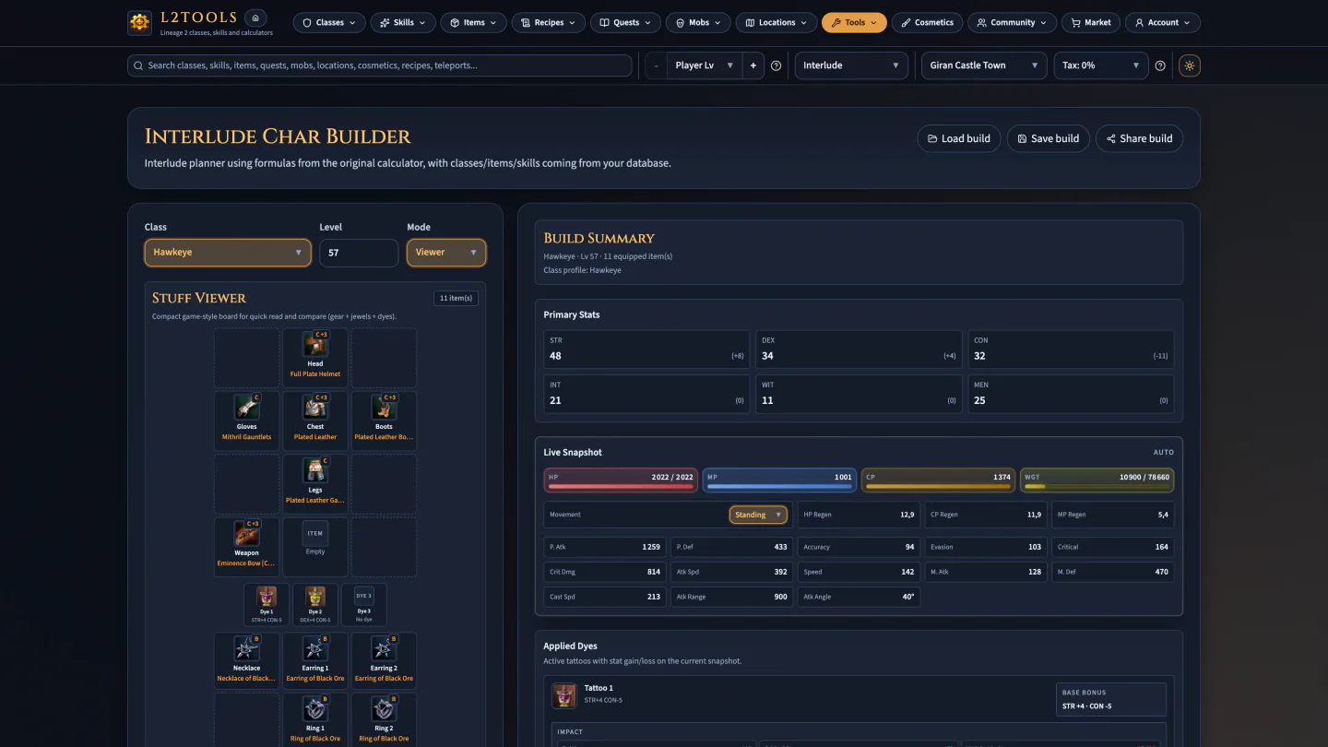This screenshot has width=1328, height=747.
Task: Expand the Account menu
Action: (x=1163, y=22)
